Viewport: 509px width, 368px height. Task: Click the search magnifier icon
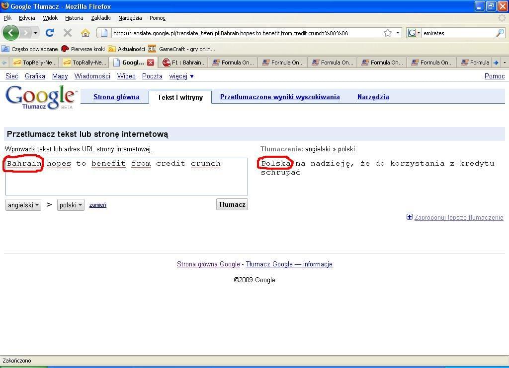click(500, 33)
